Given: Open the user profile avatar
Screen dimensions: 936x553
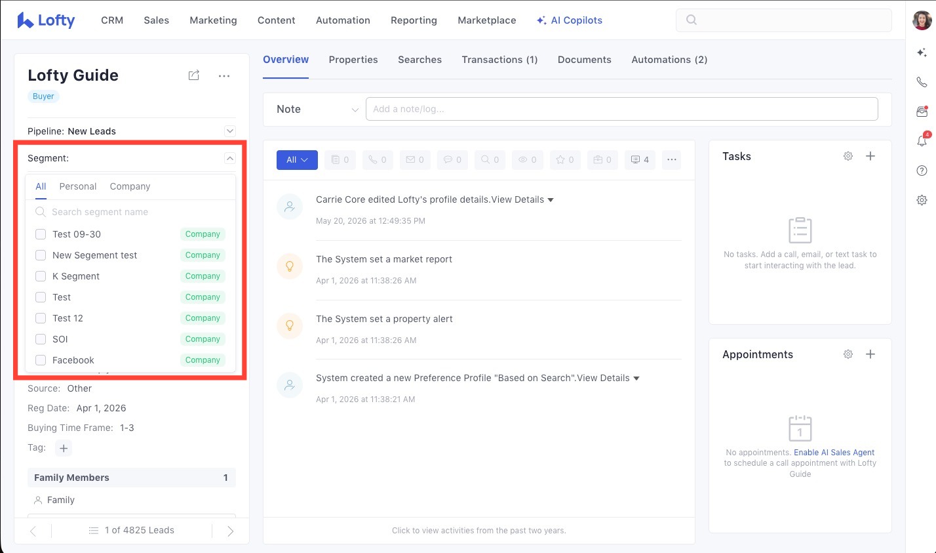Looking at the screenshot, I should (922, 20).
